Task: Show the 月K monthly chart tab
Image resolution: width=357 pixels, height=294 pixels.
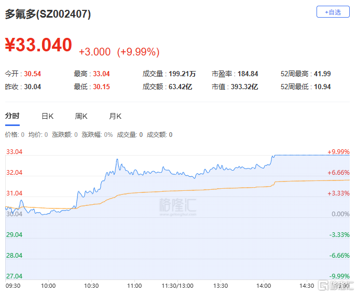Action: pyautogui.click(x=115, y=116)
